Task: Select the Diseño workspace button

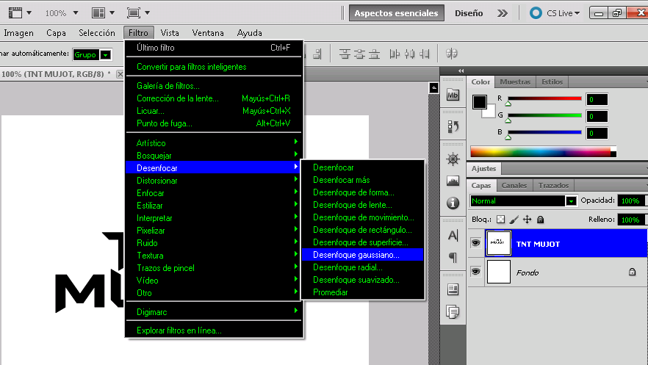Action: coord(469,13)
